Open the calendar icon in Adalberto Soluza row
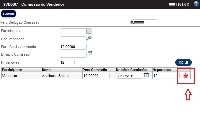Screen dimensions: 200x122 click(146, 75)
